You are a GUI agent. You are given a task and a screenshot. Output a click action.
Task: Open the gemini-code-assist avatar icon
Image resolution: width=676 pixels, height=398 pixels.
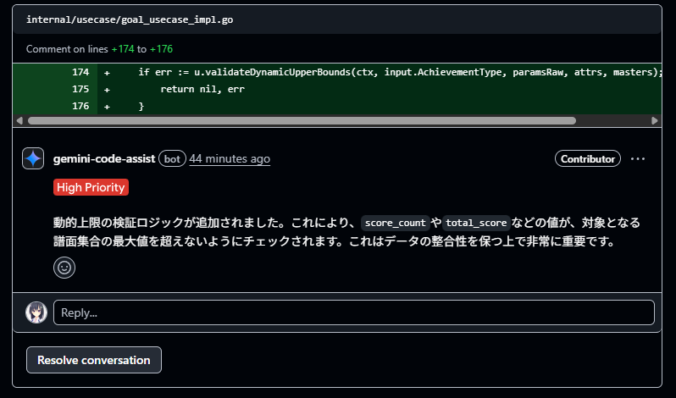point(33,158)
